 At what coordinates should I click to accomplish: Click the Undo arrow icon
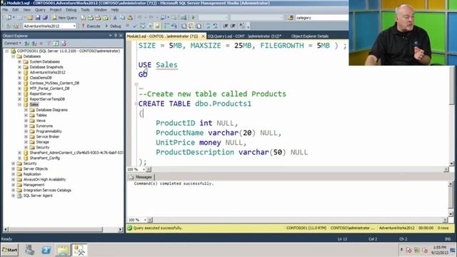140,18
